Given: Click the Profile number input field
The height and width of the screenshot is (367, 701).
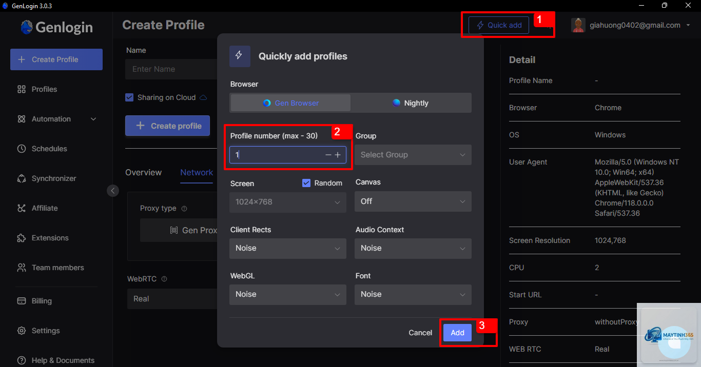Looking at the screenshot, I should (x=288, y=155).
